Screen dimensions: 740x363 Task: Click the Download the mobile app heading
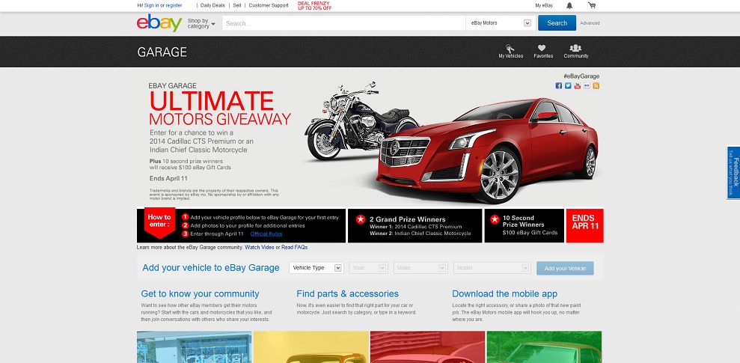pos(504,293)
